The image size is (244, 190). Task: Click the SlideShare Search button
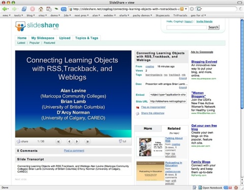[213, 27]
